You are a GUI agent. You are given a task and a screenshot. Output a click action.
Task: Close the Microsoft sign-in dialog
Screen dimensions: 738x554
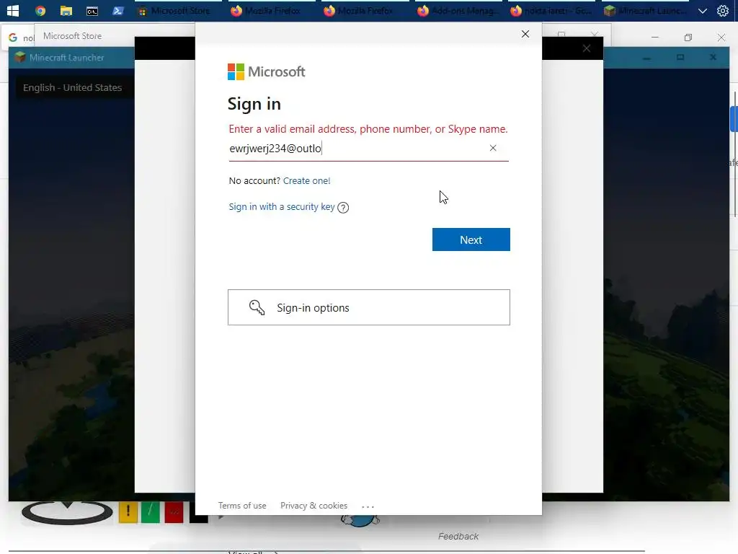525,34
